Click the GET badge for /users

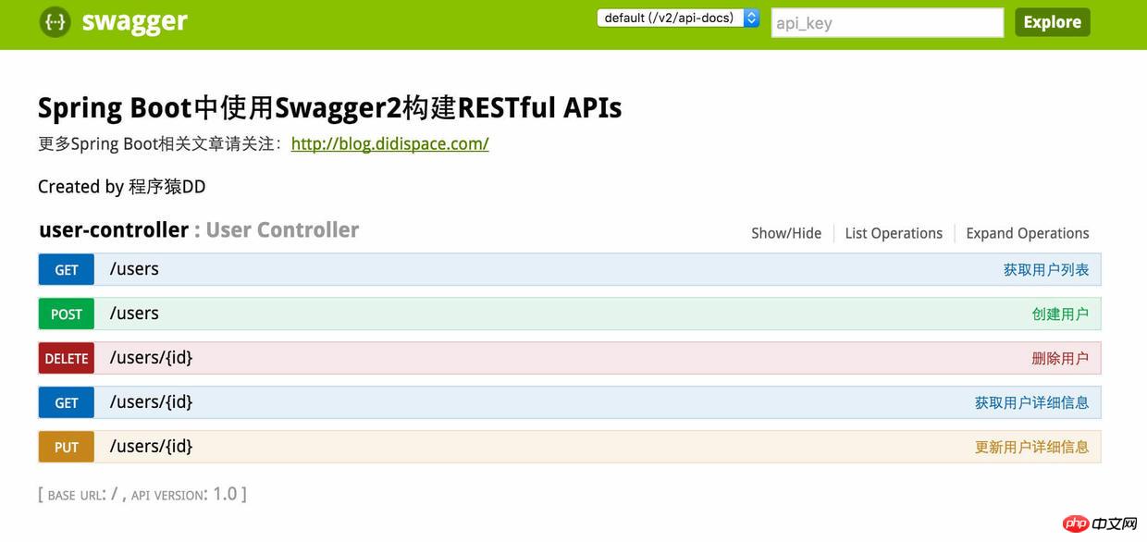[x=67, y=270]
